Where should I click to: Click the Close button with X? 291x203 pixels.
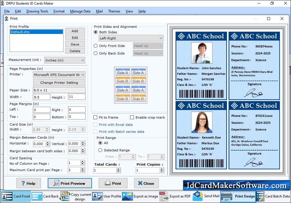tap(146, 183)
